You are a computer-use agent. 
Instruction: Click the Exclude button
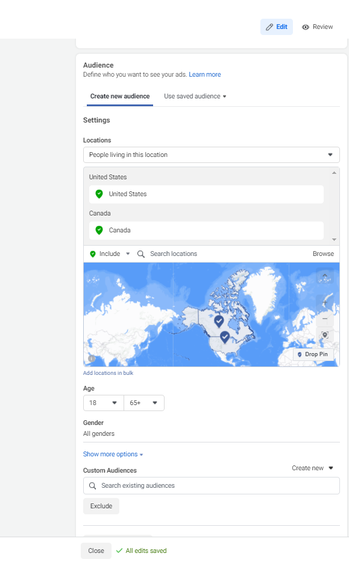(101, 506)
